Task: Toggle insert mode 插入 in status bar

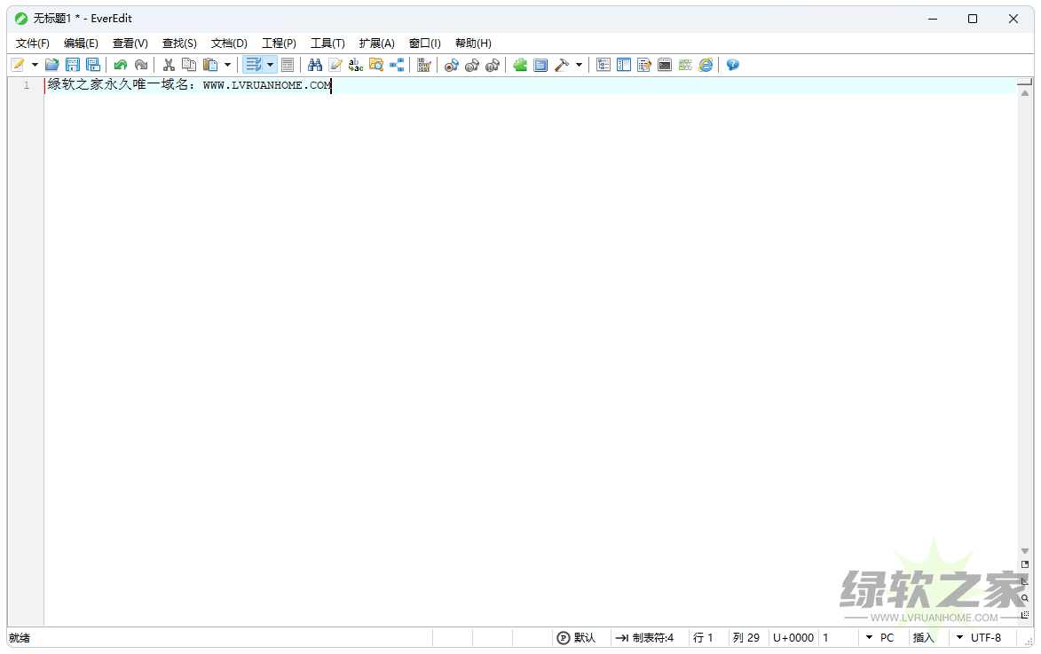Action: tap(924, 637)
